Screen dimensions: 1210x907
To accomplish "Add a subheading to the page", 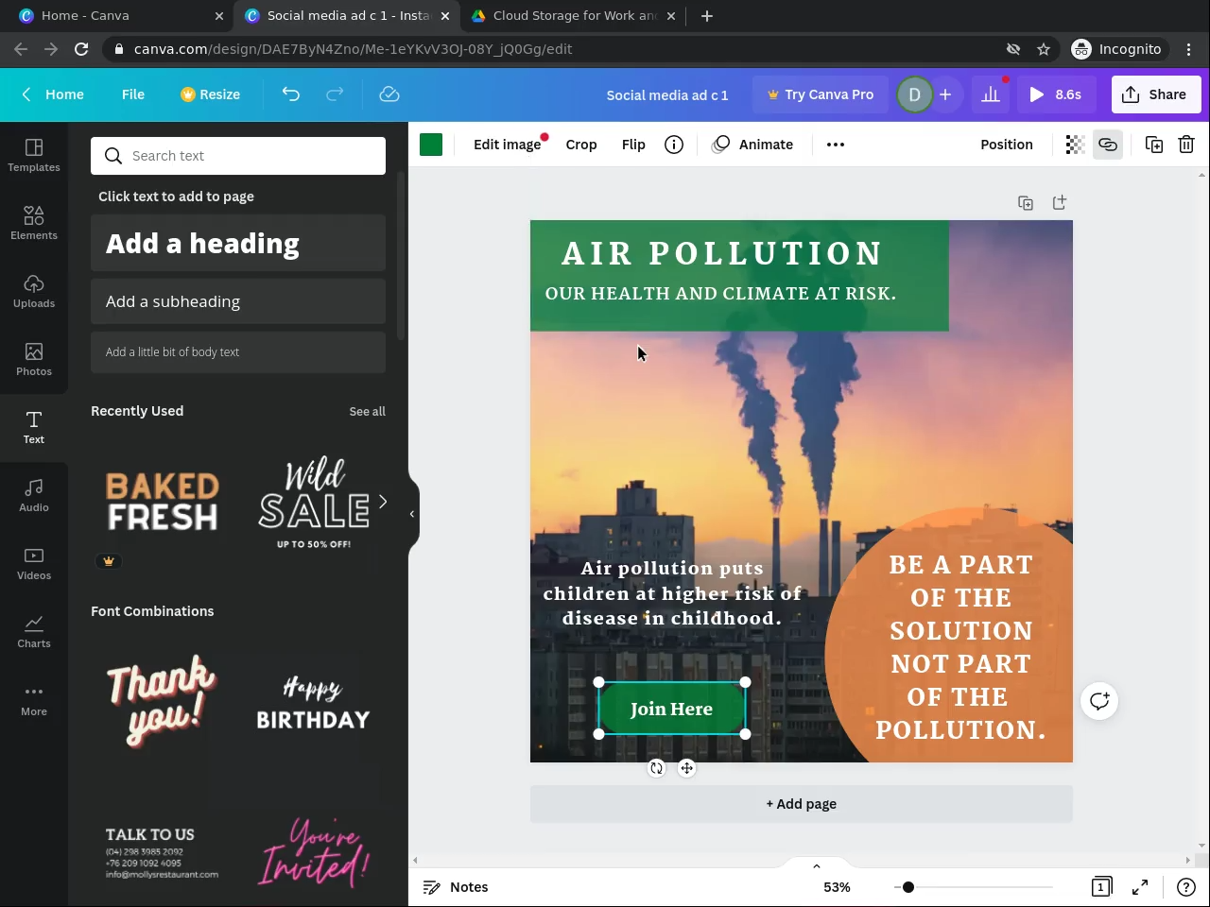I will click(x=238, y=301).
